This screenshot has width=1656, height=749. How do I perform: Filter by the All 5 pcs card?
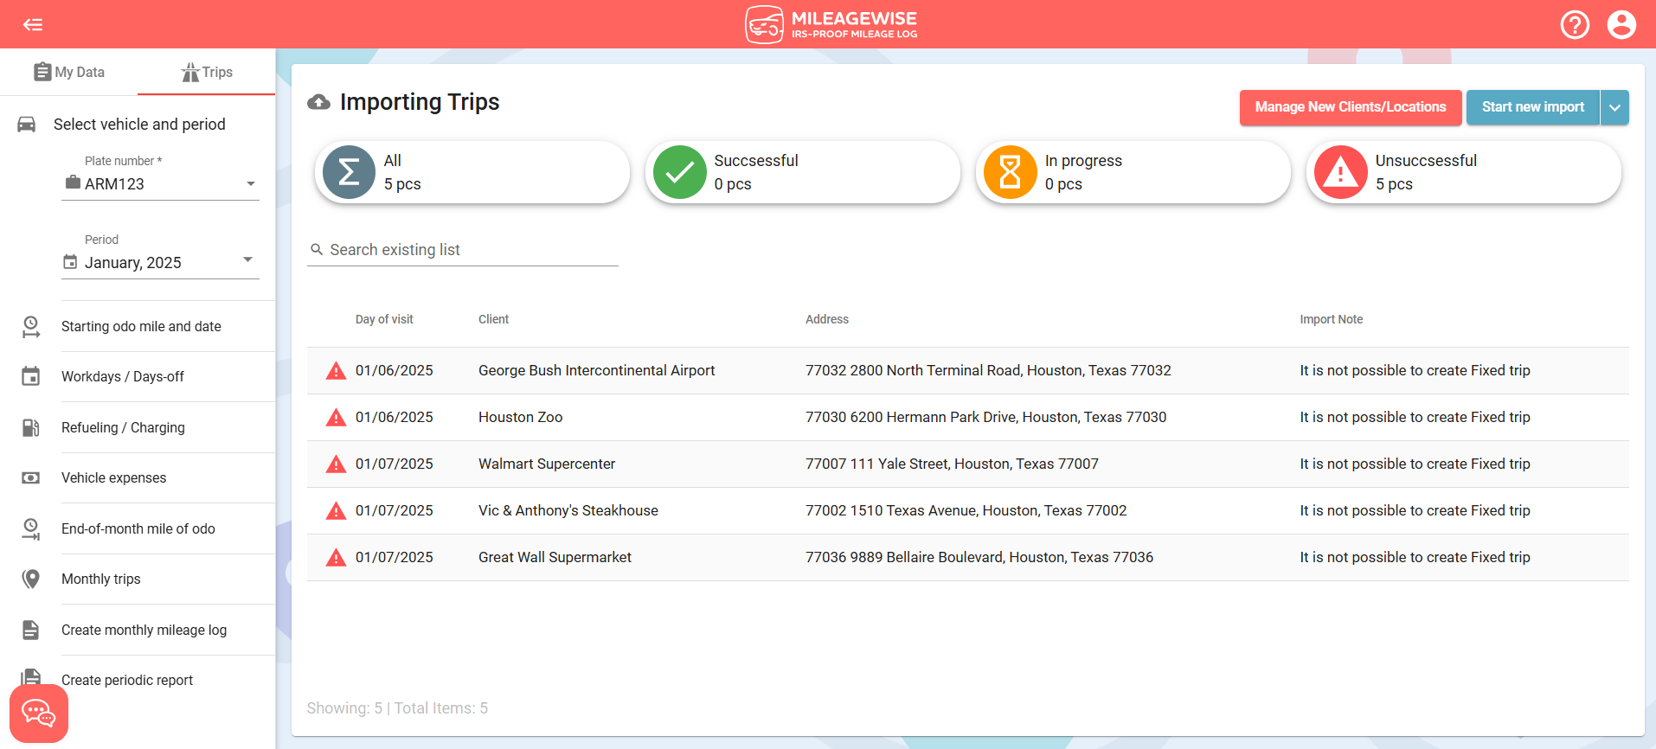pos(472,172)
